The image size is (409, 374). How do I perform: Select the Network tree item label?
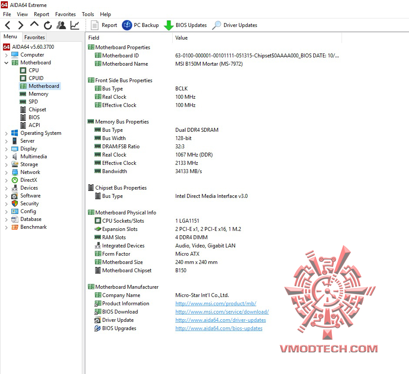30,172
